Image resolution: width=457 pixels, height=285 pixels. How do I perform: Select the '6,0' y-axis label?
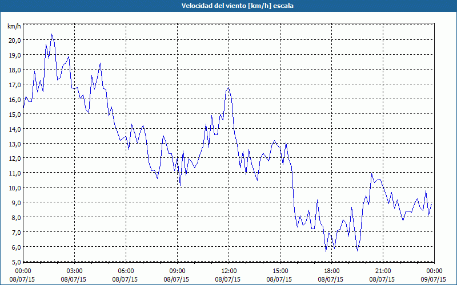[16, 247]
